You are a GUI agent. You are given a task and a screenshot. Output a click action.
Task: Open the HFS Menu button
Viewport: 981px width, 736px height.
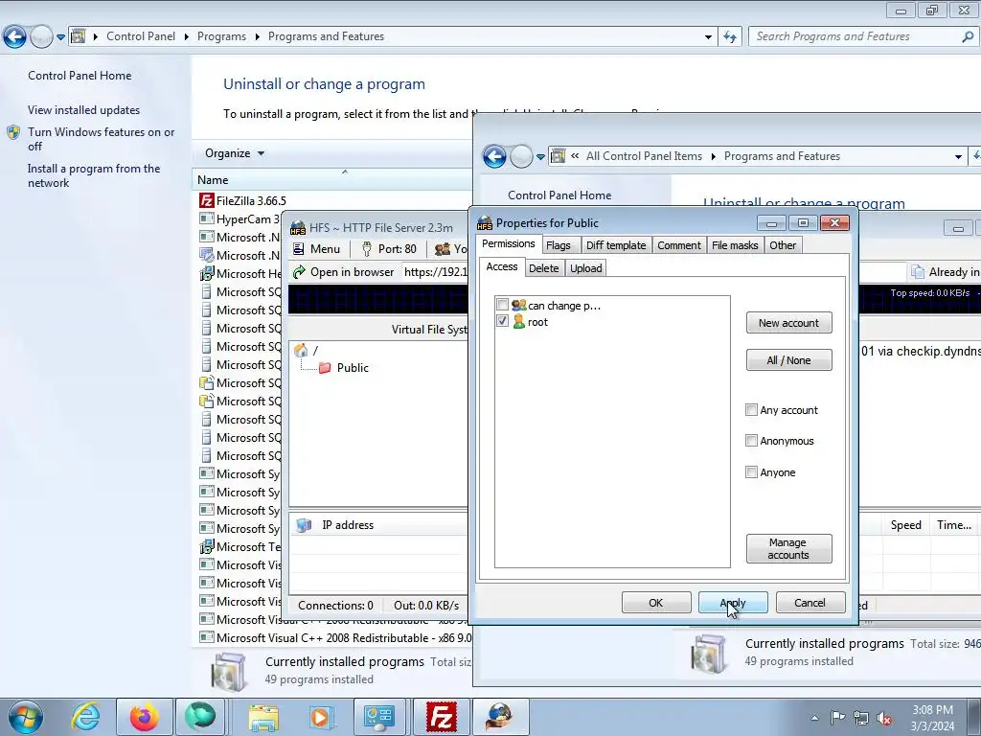coord(317,249)
